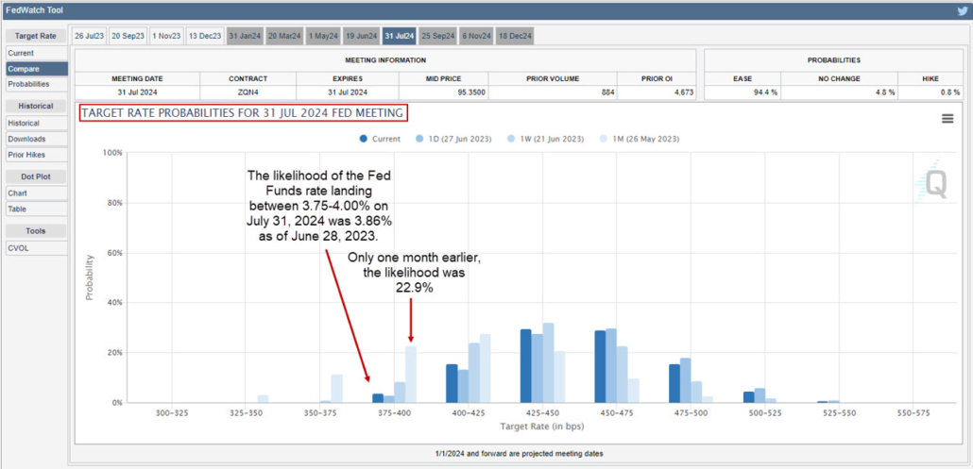Click the dark blue Current bar at 425-450

[x=525, y=365]
